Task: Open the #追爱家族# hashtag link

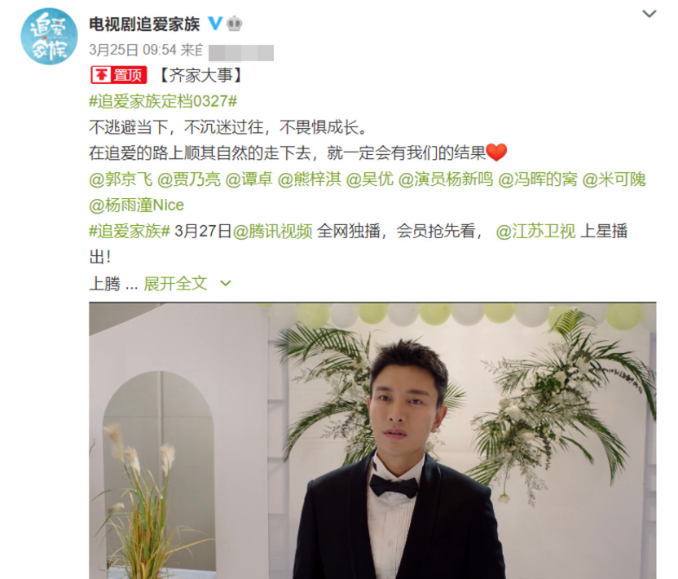Action: 130,231
